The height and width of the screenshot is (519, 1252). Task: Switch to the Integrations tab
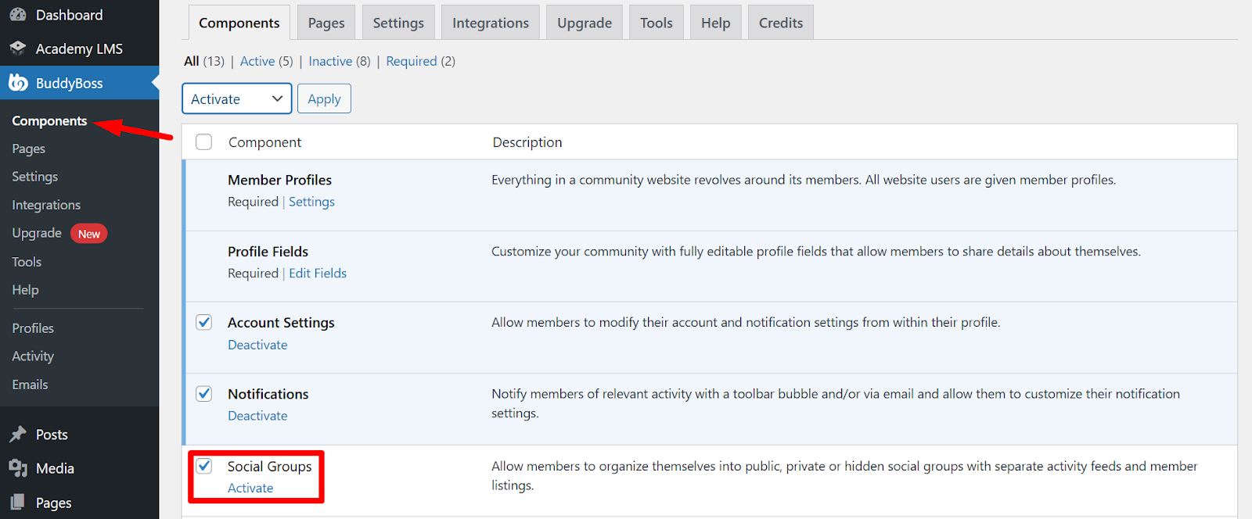491,23
